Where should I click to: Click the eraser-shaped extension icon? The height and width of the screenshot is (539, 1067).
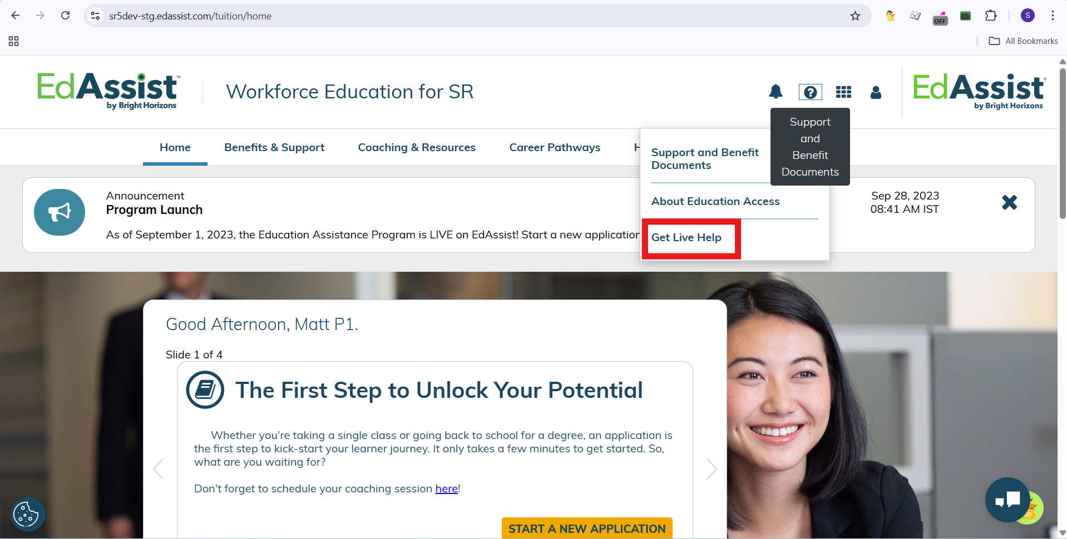(915, 16)
